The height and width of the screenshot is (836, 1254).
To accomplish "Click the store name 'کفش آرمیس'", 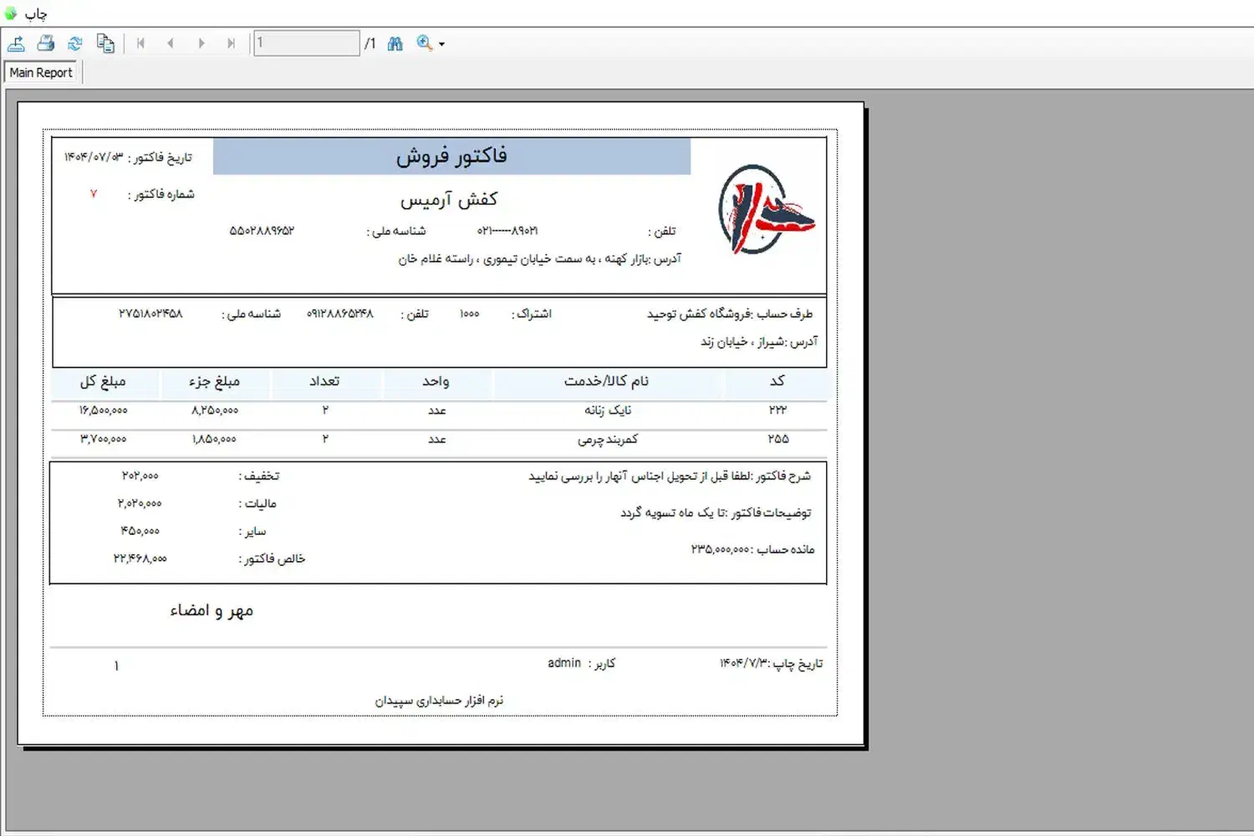I will coord(449,199).
